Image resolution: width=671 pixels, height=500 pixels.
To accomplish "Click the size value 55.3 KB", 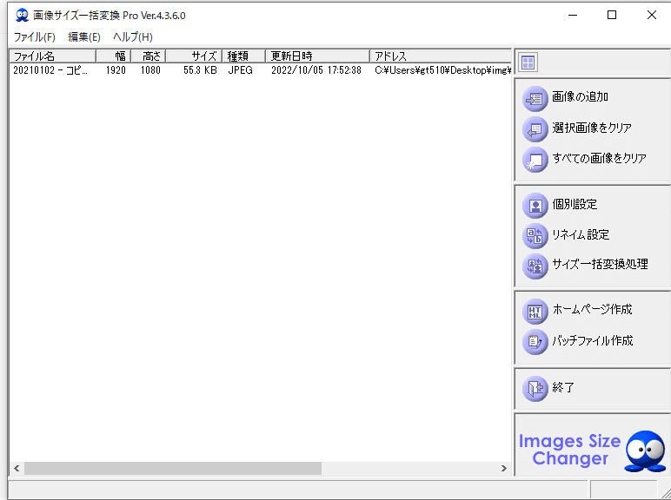I will click(x=200, y=70).
